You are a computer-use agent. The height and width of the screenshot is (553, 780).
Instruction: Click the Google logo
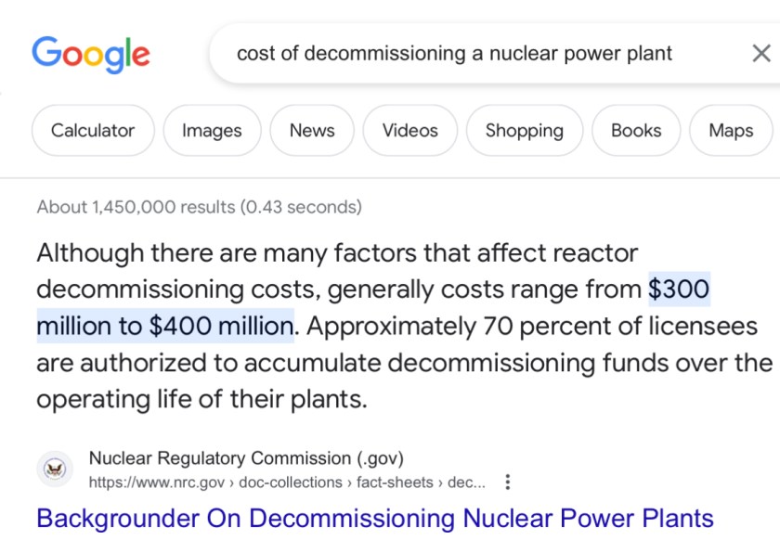(90, 53)
